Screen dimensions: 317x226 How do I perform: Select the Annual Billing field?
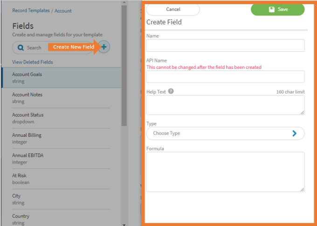(x=61, y=138)
